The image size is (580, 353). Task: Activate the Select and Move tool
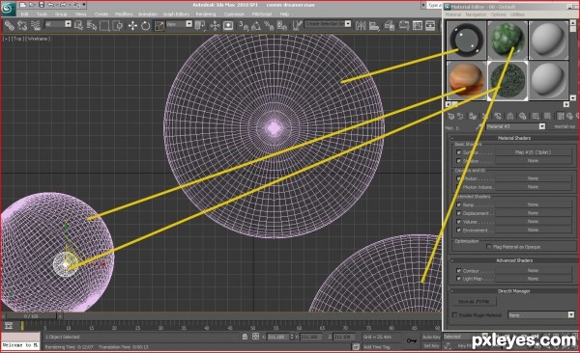coord(132,25)
